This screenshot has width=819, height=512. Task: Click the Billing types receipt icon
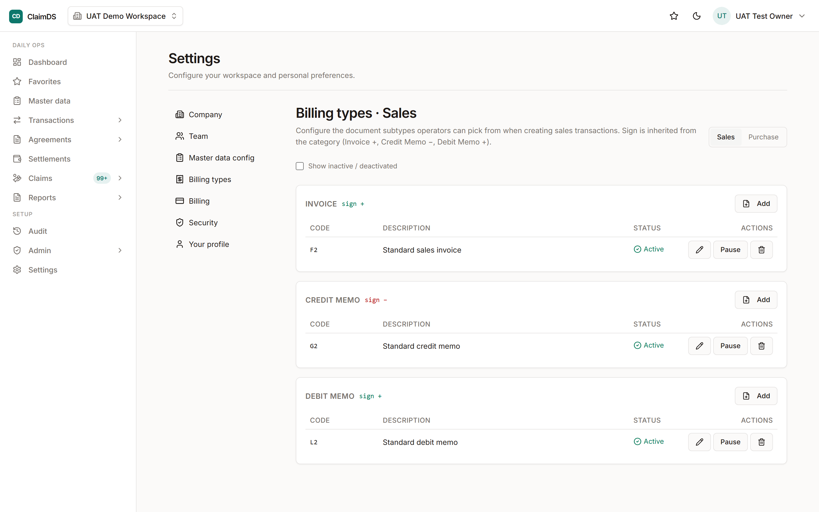180,179
